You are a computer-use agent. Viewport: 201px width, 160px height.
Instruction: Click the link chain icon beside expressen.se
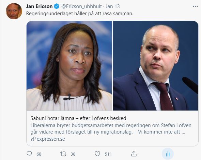pyautogui.click(x=33, y=139)
